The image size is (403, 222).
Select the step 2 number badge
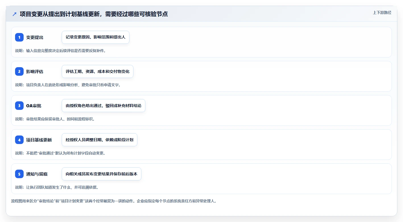coord(19,71)
